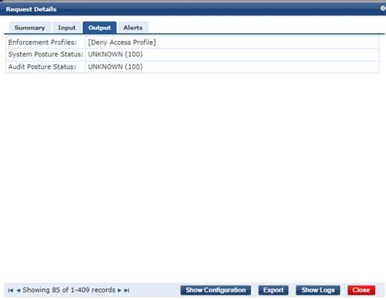Select the Output tab
This screenshot has width=386, height=300.
100,28
